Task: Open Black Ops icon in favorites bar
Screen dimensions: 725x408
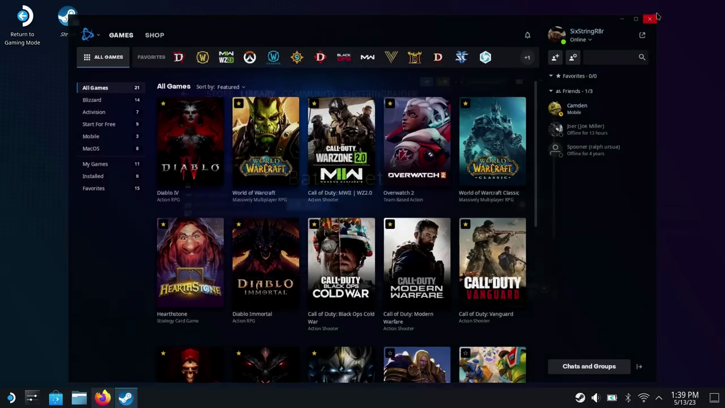Action: pyautogui.click(x=344, y=57)
